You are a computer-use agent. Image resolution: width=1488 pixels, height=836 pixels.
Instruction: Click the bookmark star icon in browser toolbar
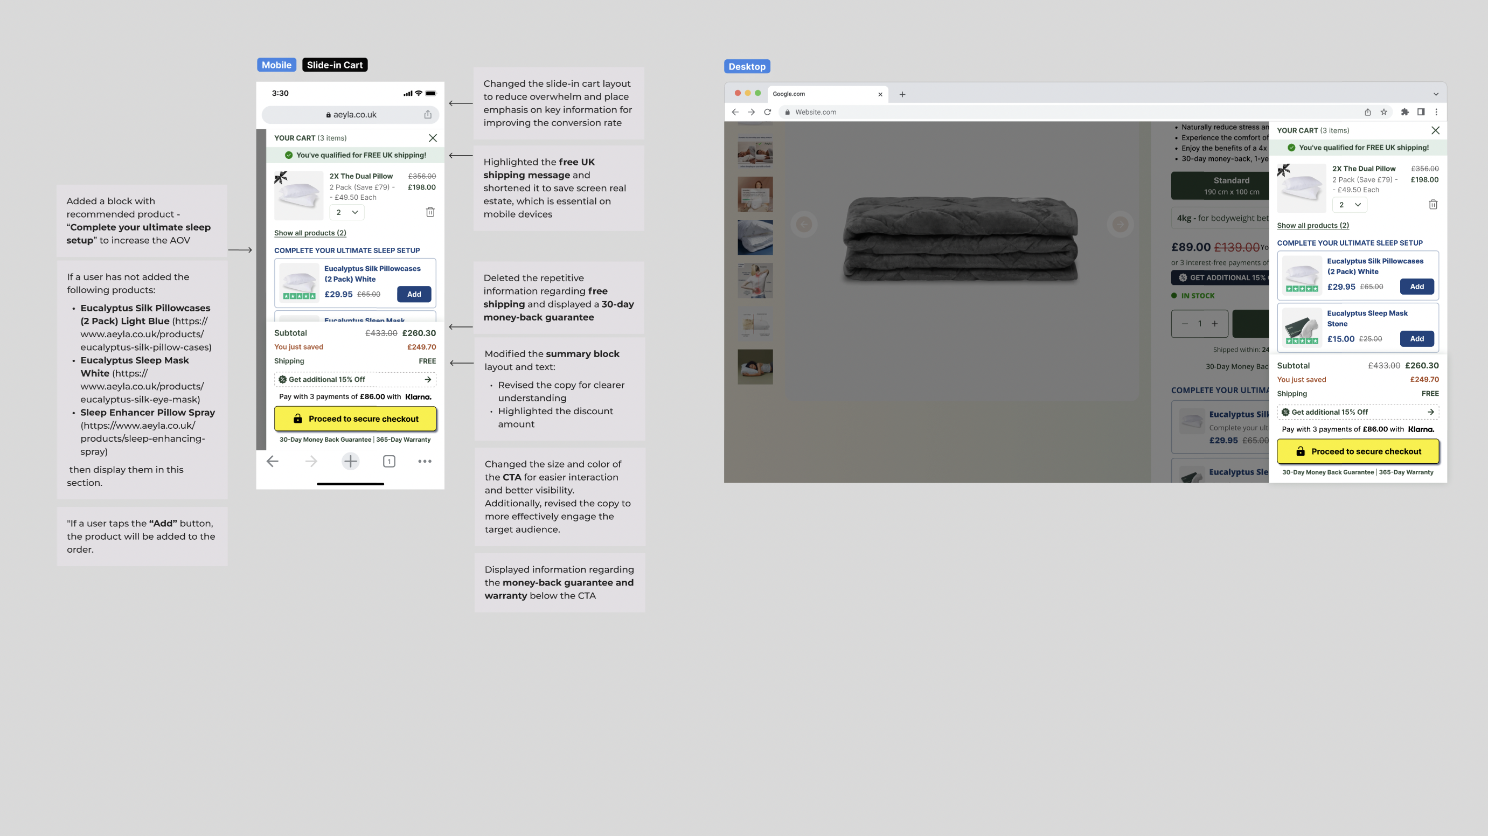point(1384,112)
